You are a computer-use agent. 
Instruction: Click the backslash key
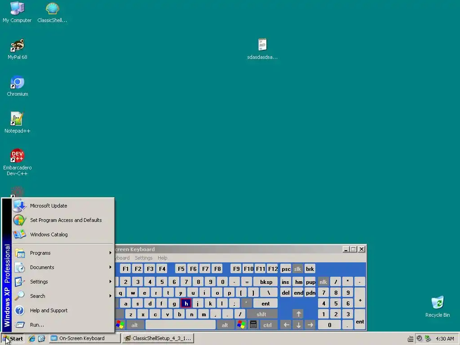(269, 293)
